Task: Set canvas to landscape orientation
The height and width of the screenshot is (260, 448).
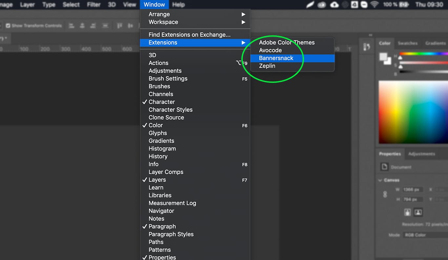Action: tap(418, 212)
